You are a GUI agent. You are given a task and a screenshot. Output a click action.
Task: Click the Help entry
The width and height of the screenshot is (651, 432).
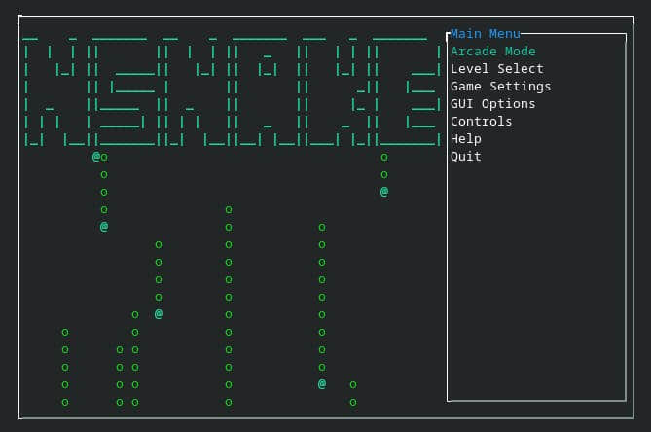pyautogui.click(x=465, y=139)
